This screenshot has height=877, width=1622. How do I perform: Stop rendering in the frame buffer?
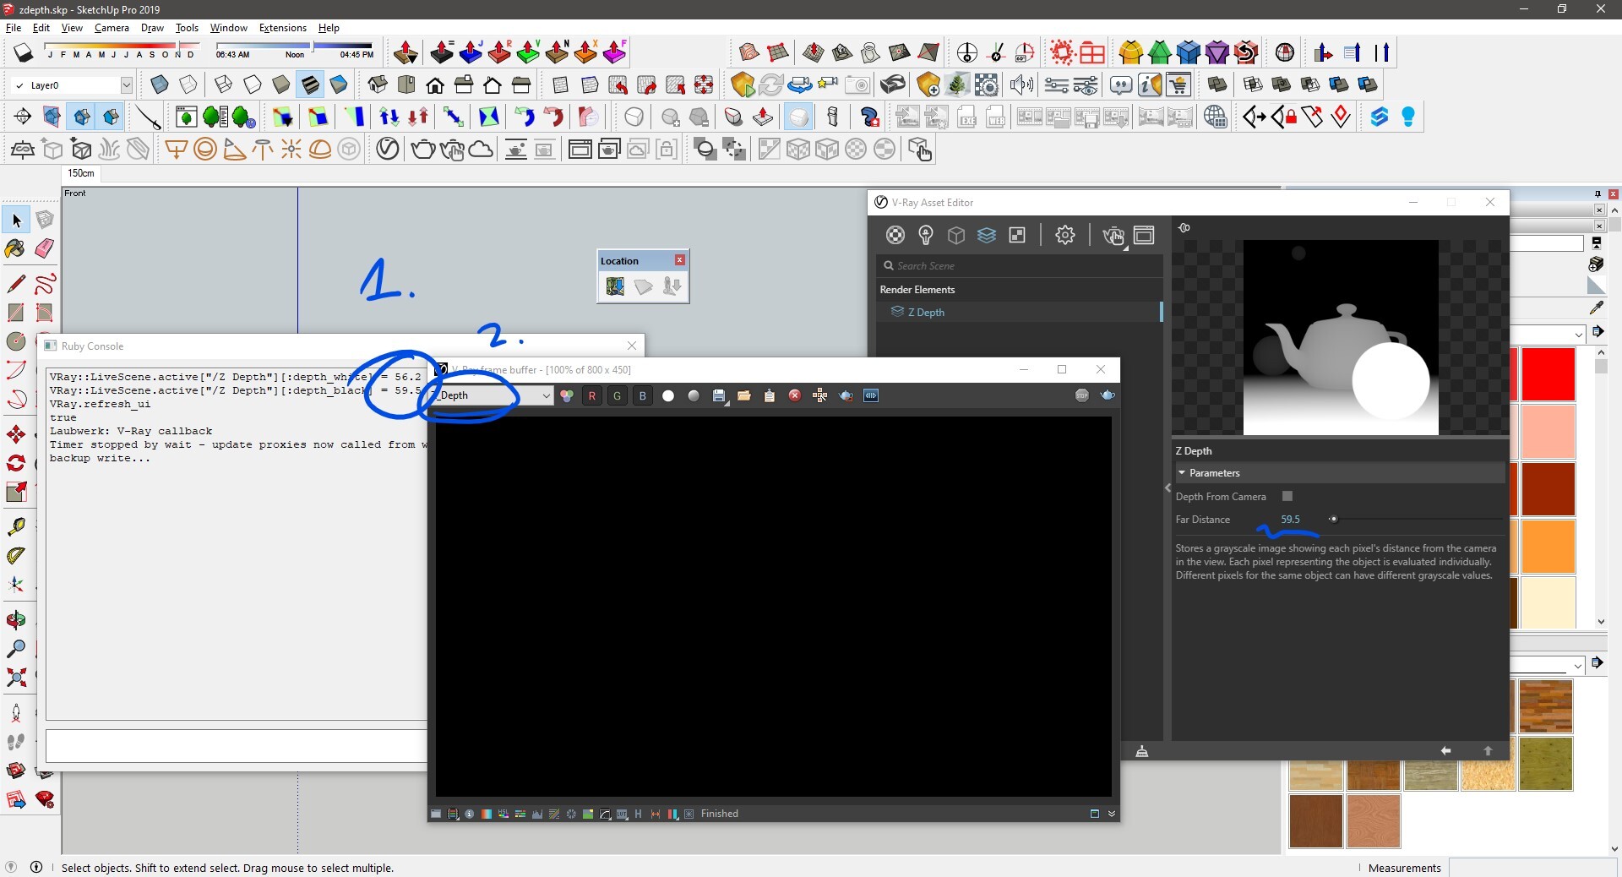1082,395
